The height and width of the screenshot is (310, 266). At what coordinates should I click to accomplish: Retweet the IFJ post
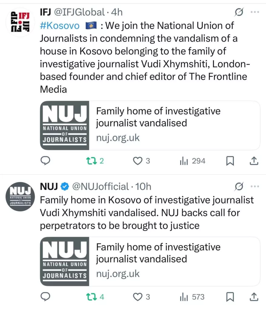pyautogui.click(x=90, y=161)
